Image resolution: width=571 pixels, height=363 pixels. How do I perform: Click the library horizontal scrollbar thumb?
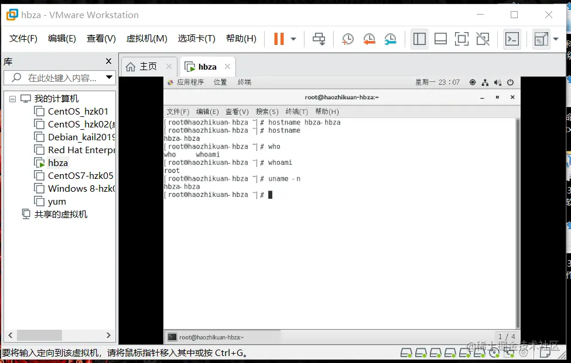coord(39,335)
